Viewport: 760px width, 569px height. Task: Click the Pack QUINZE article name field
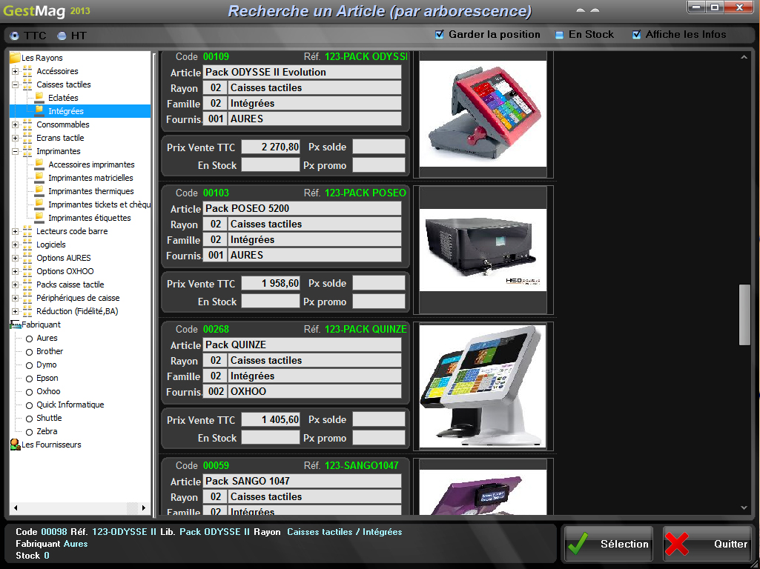303,345
